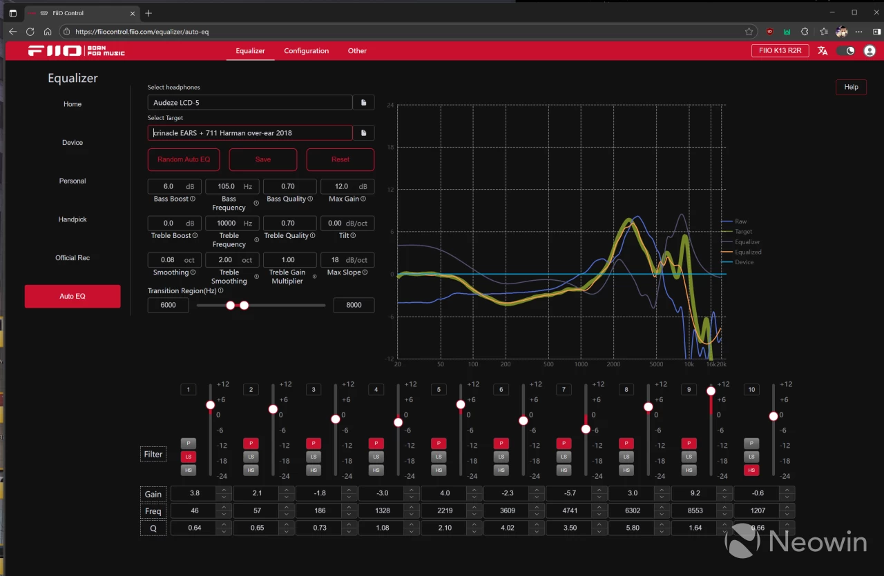Image resolution: width=884 pixels, height=576 pixels.
Task: Click the Treble Smoothing info icon
Action: 256,276
